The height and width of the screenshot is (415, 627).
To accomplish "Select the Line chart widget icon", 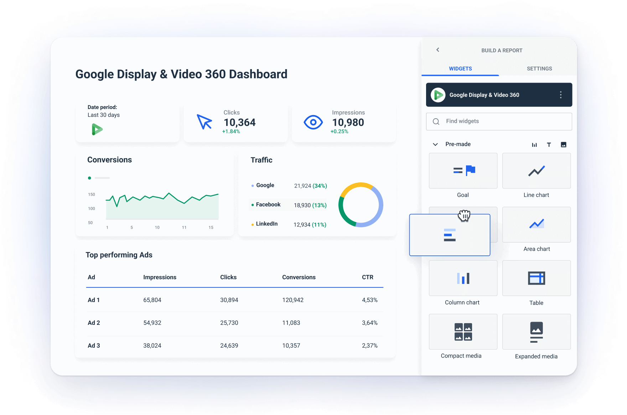I will (536, 171).
